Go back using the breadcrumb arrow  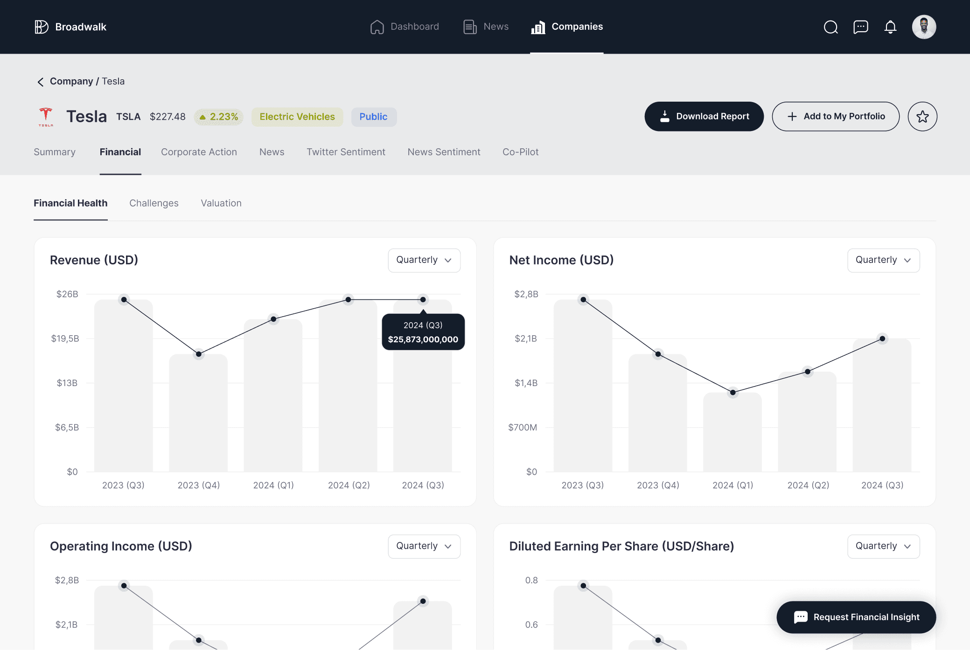pyautogui.click(x=41, y=82)
